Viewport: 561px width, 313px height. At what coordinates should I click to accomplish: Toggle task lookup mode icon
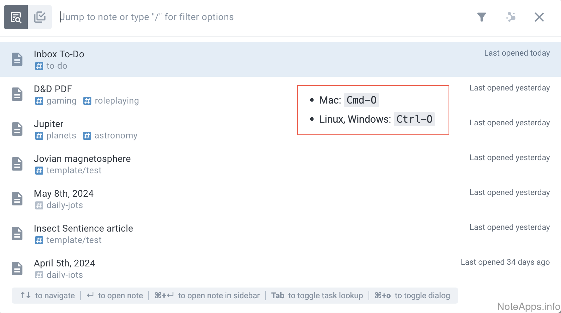coord(40,17)
